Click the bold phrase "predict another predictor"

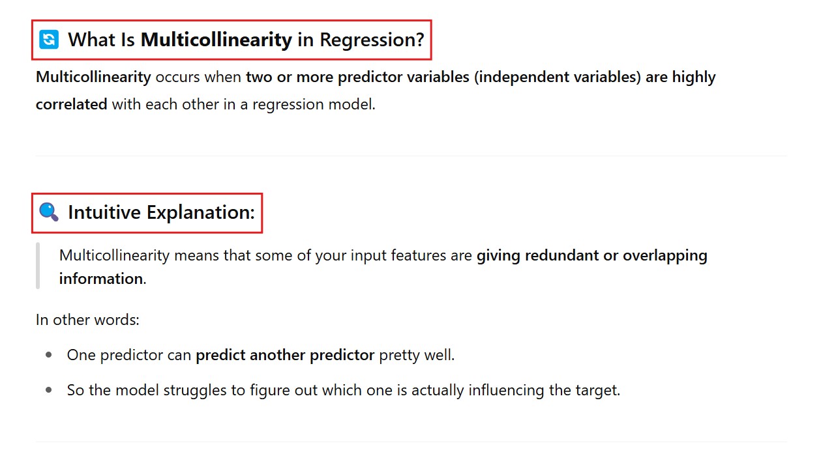tap(285, 356)
